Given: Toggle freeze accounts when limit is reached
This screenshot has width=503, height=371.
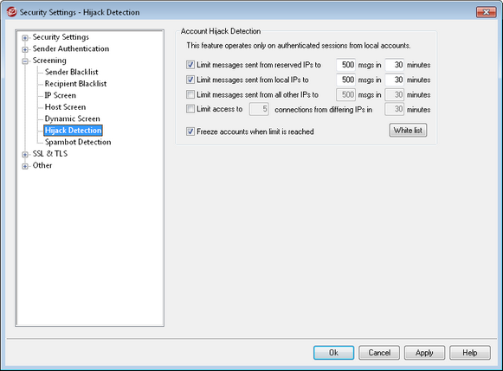Looking at the screenshot, I should tap(190, 131).
